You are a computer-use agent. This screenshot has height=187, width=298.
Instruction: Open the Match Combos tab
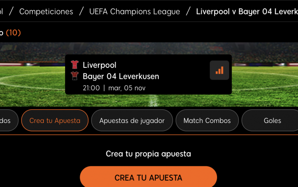207,120
